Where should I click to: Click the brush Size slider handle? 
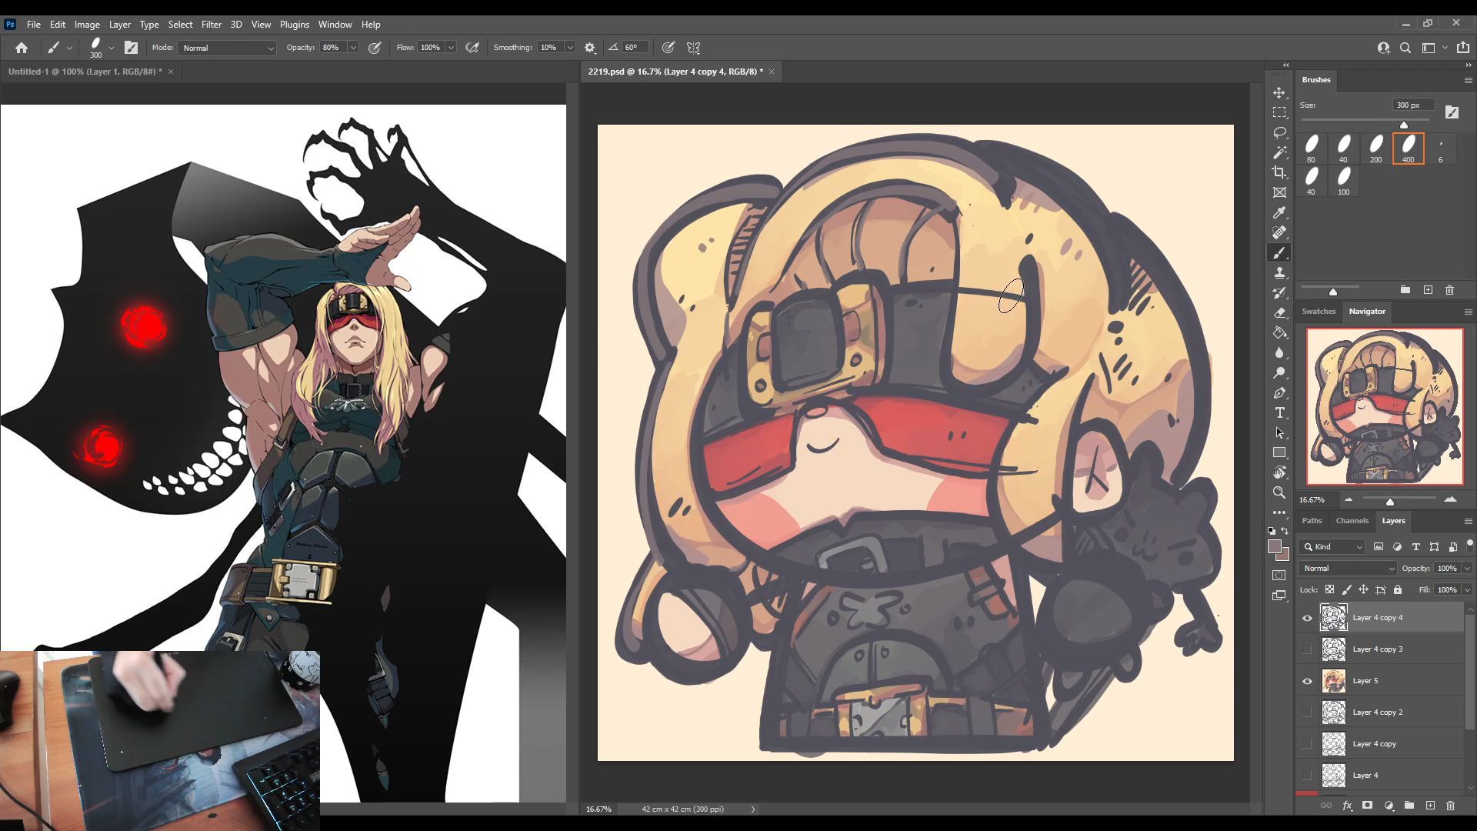pos(1404,125)
